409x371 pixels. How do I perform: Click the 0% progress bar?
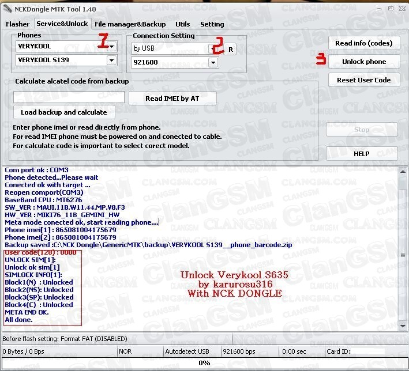204,363
